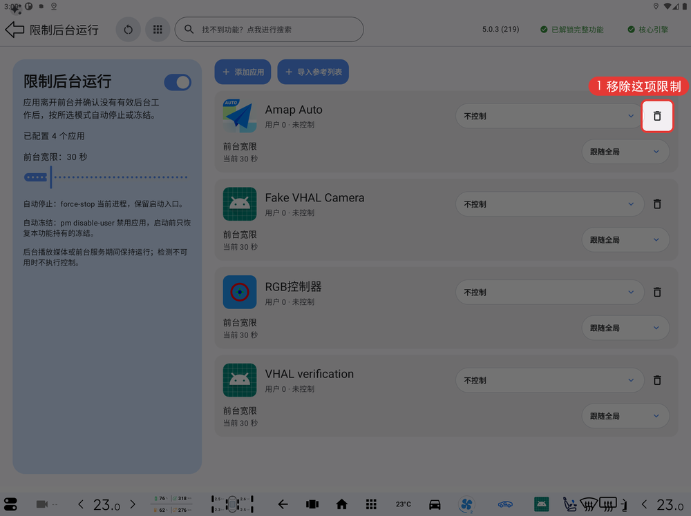
Task: Open RGB控制器 control mode dropdown
Action: [x=549, y=292]
